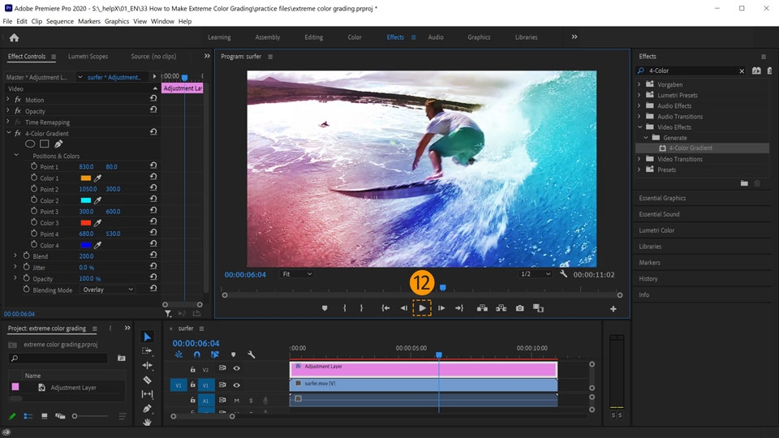Pick Color 1 with the eyedropper
This screenshot has width=779, height=438.
click(x=98, y=178)
